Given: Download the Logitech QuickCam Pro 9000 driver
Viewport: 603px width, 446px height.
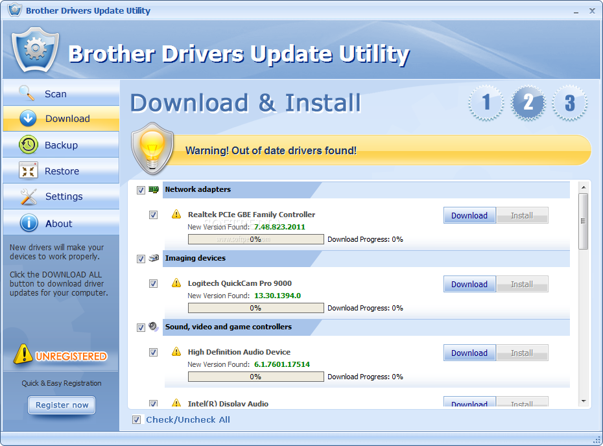Looking at the screenshot, I should (469, 284).
